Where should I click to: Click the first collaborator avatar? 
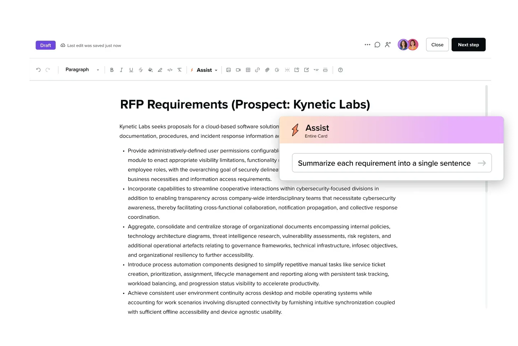403,45
